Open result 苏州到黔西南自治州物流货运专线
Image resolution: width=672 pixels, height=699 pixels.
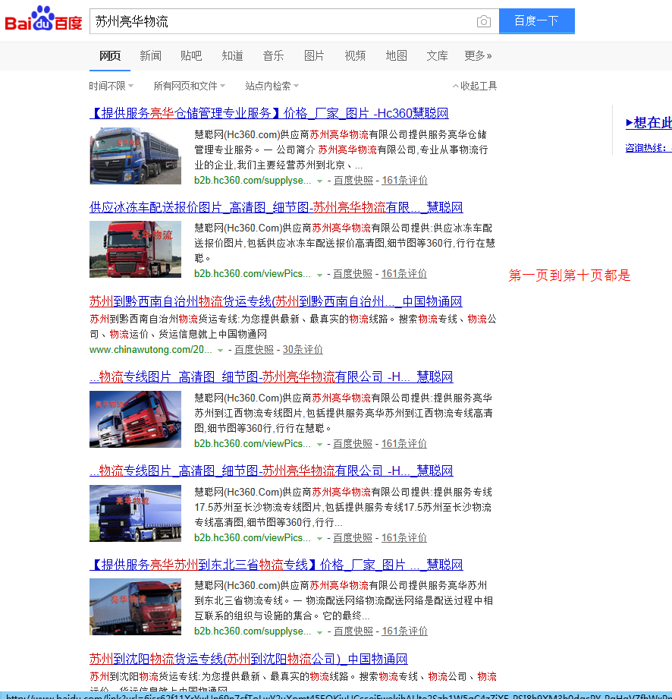tap(276, 301)
